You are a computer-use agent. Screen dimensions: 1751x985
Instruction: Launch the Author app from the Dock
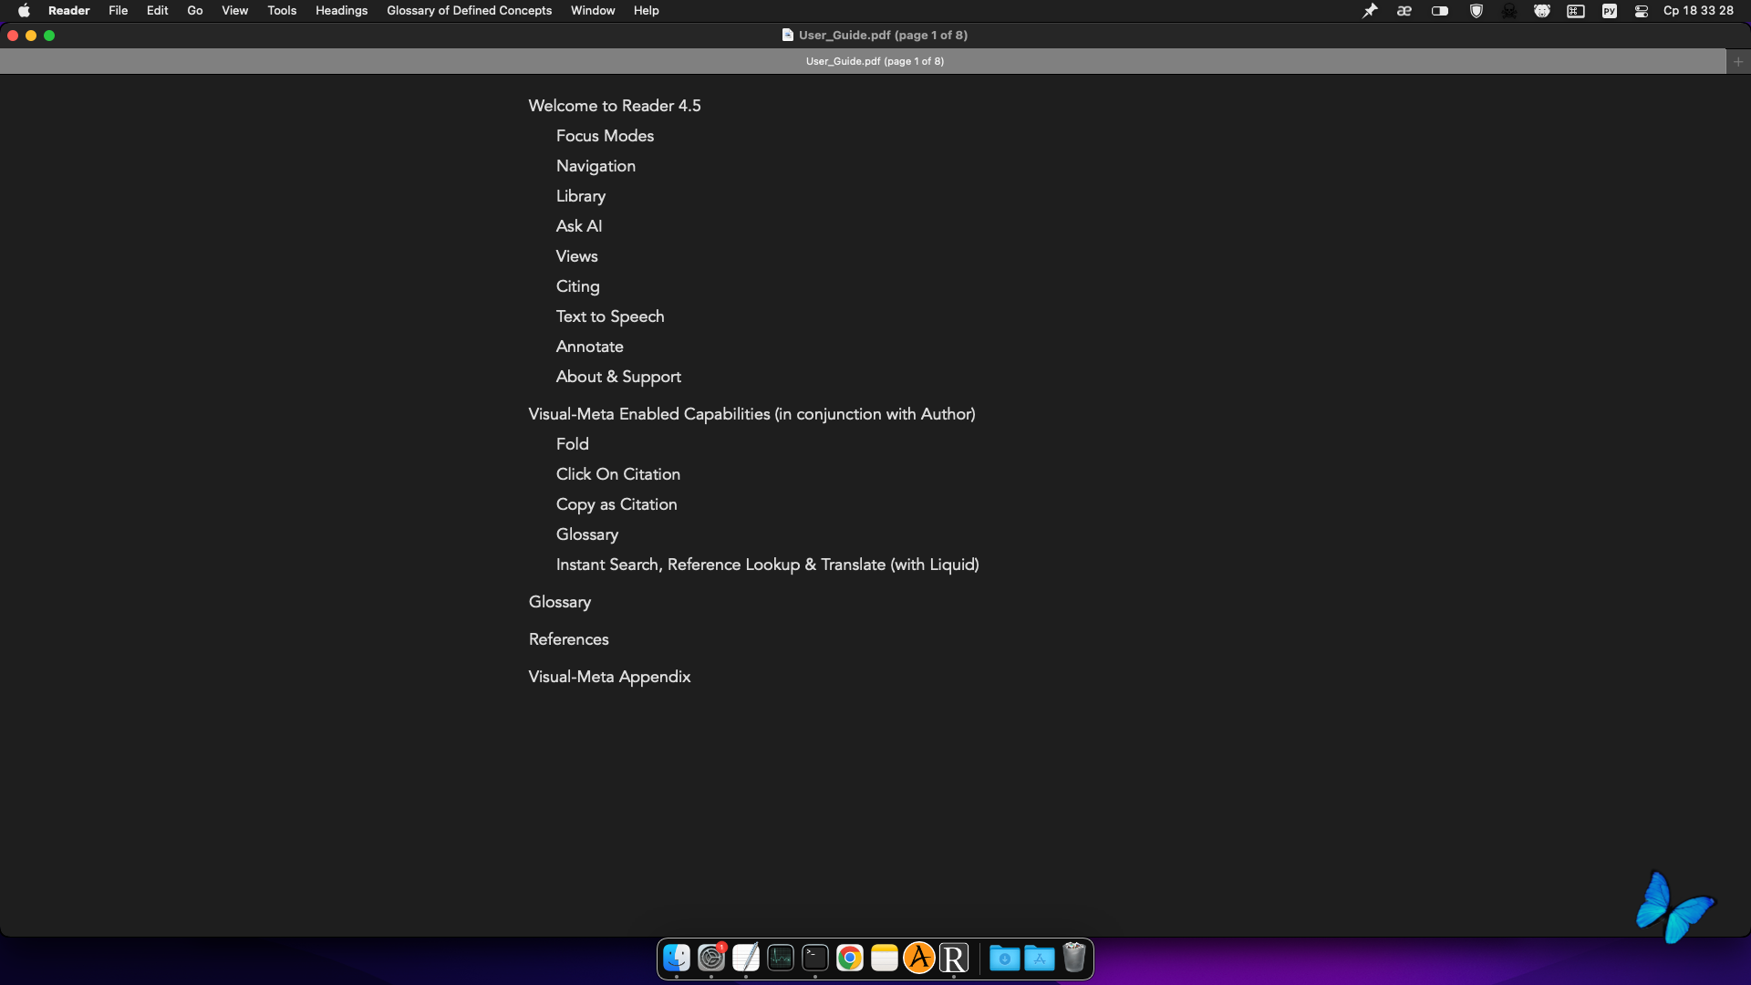[x=919, y=958]
